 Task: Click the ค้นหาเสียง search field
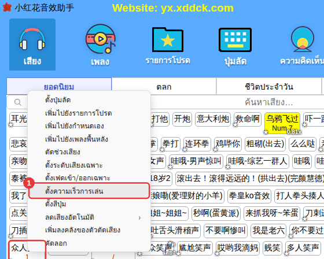point(268,102)
